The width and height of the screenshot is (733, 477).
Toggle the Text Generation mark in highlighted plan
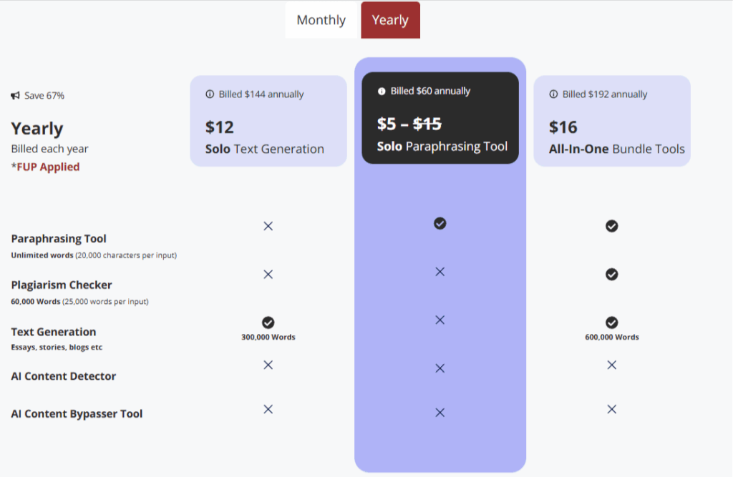440,320
